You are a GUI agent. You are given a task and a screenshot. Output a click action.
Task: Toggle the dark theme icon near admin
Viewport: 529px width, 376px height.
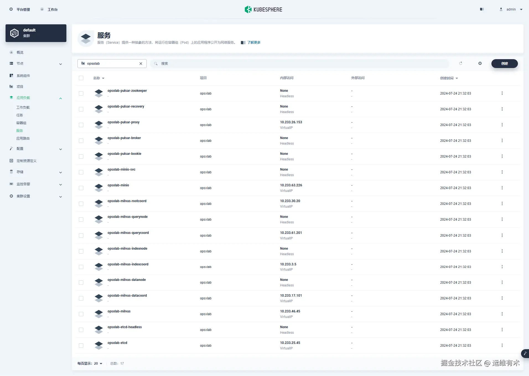(x=481, y=9)
